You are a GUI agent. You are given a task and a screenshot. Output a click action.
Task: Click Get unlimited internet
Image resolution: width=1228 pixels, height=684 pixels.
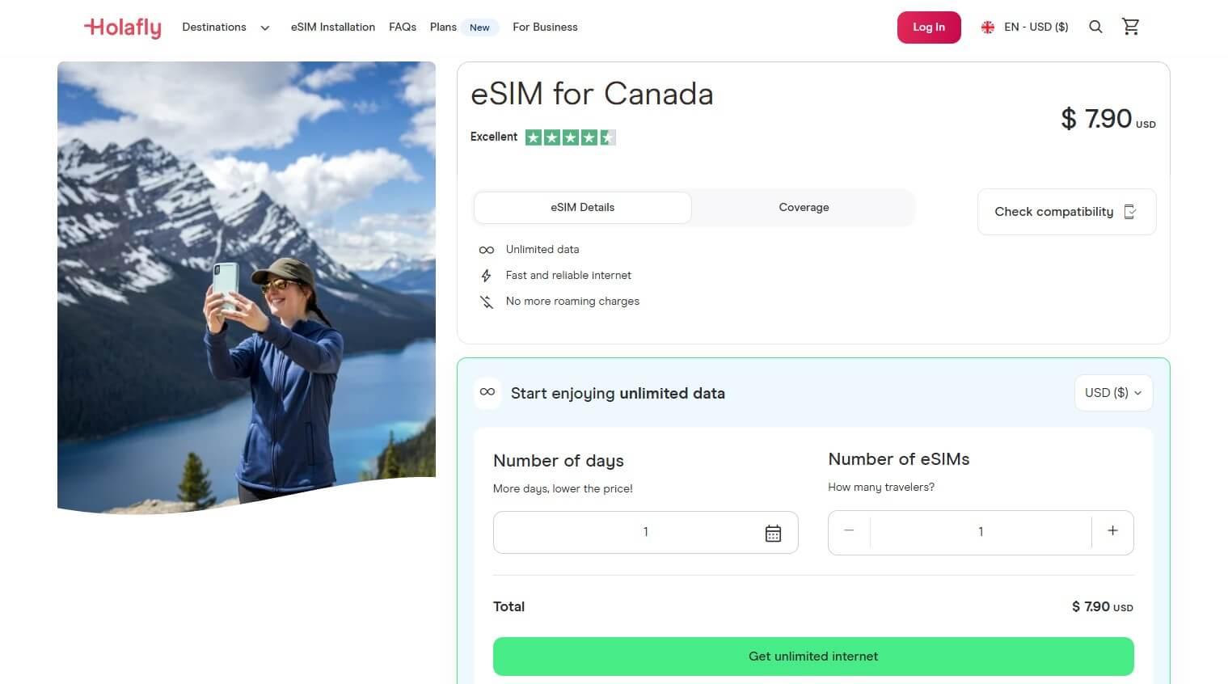tap(812, 656)
